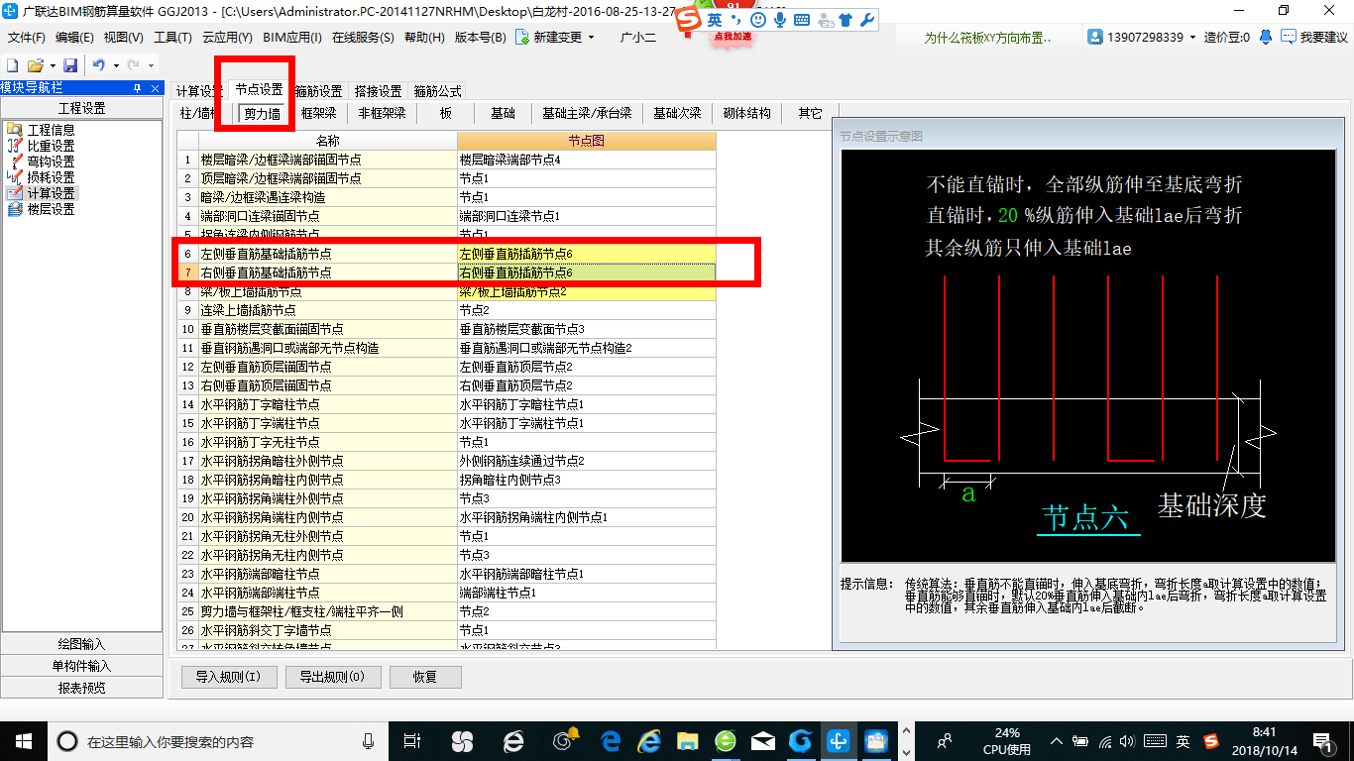Open the 绘图输入 module section
The width and height of the screenshot is (1354, 761).
[x=82, y=644]
